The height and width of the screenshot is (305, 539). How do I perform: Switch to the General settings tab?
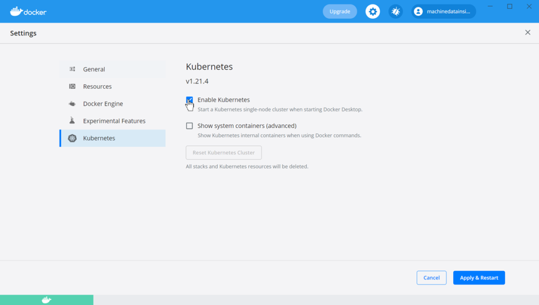(x=94, y=69)
